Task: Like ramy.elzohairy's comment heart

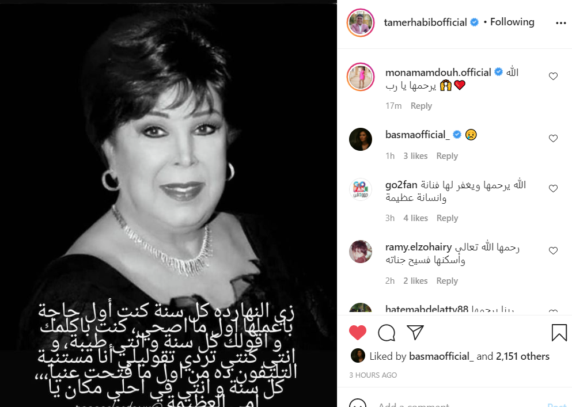Action: click(553, 250)
